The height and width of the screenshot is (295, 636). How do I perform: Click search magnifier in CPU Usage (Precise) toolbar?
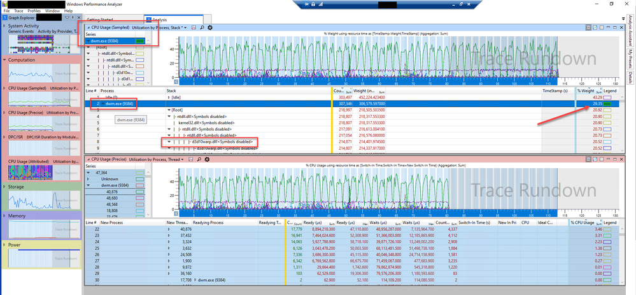point(199,159)
